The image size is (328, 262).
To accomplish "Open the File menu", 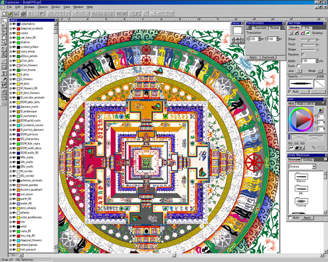I will pyautogui.click(x=9, y=7).
